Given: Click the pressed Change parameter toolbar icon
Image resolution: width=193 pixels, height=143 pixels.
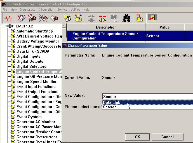Looking at the screenshot, I should pyautogui.click(x=153, y=18).
